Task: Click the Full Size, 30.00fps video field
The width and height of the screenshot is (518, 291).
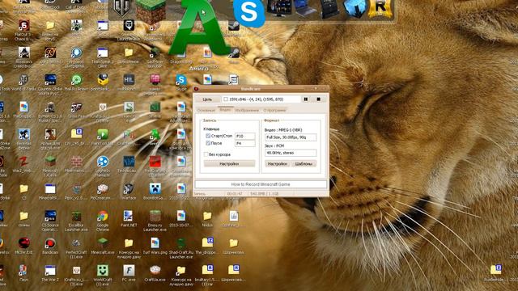Action: click(x=291, y=137)
